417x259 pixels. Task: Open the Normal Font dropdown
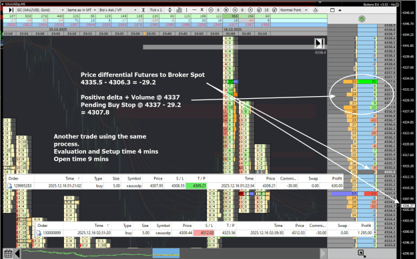point(294,10)
